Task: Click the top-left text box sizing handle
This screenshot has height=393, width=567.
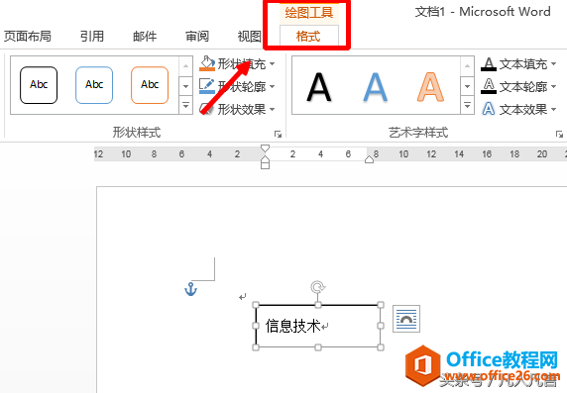Action: click(256, 305)
